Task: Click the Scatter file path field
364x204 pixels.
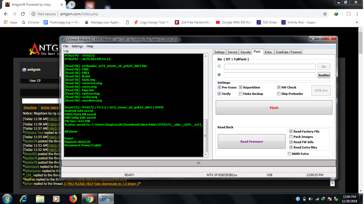Action: (270, 75)
